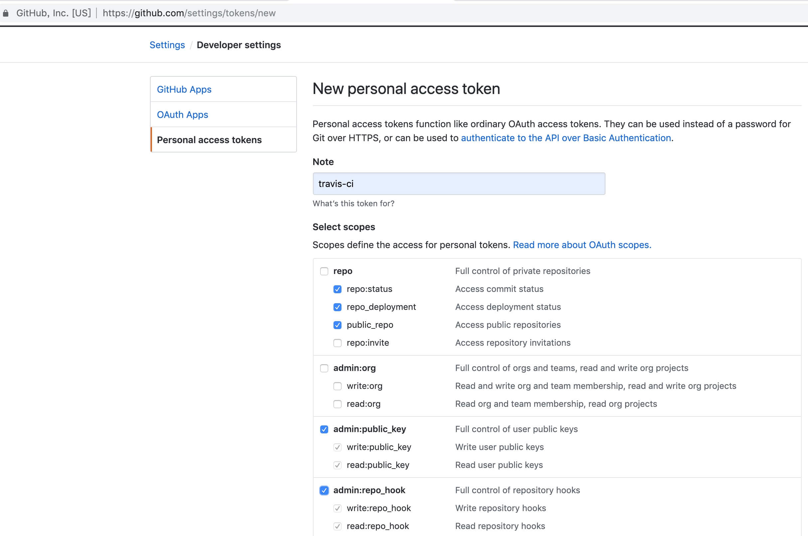The width and height of the screenshot is (808, 536).
Task: Uncheck the repo:status scope
Action: 337,289
